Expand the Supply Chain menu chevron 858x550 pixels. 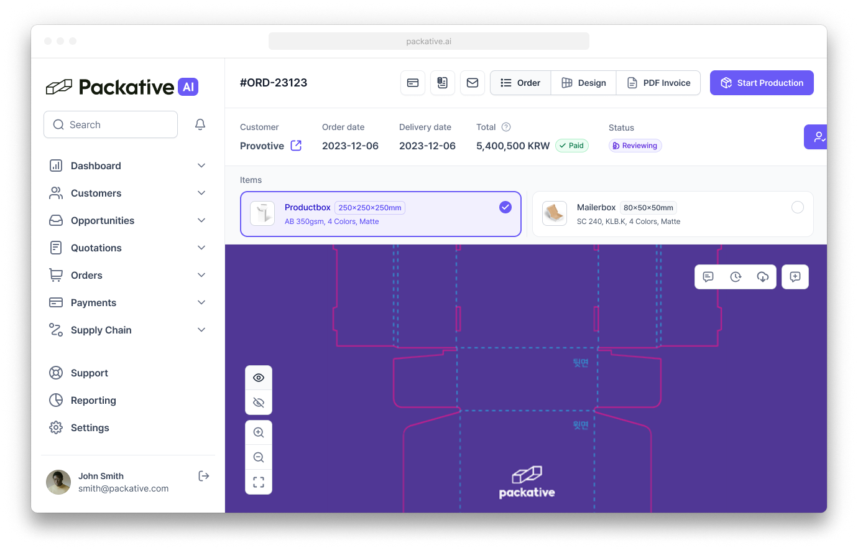201,330
